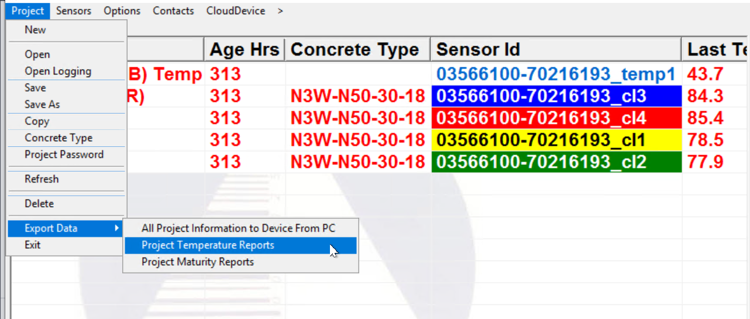Click Exit in the Project menu
This screenshot has height=319, width=750.
(x=33, y=245)
